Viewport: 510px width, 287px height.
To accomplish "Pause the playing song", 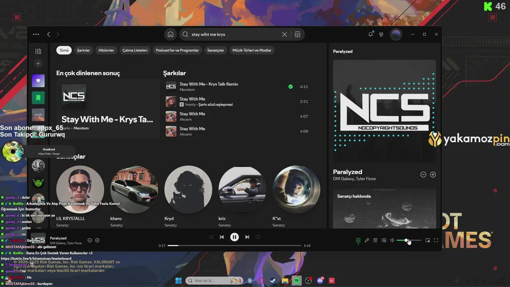I will [234, 237].
